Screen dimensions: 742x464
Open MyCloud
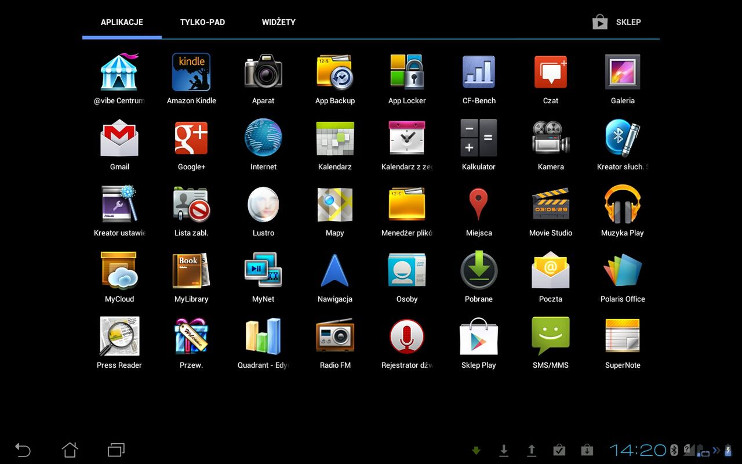(x=119, y=270)
